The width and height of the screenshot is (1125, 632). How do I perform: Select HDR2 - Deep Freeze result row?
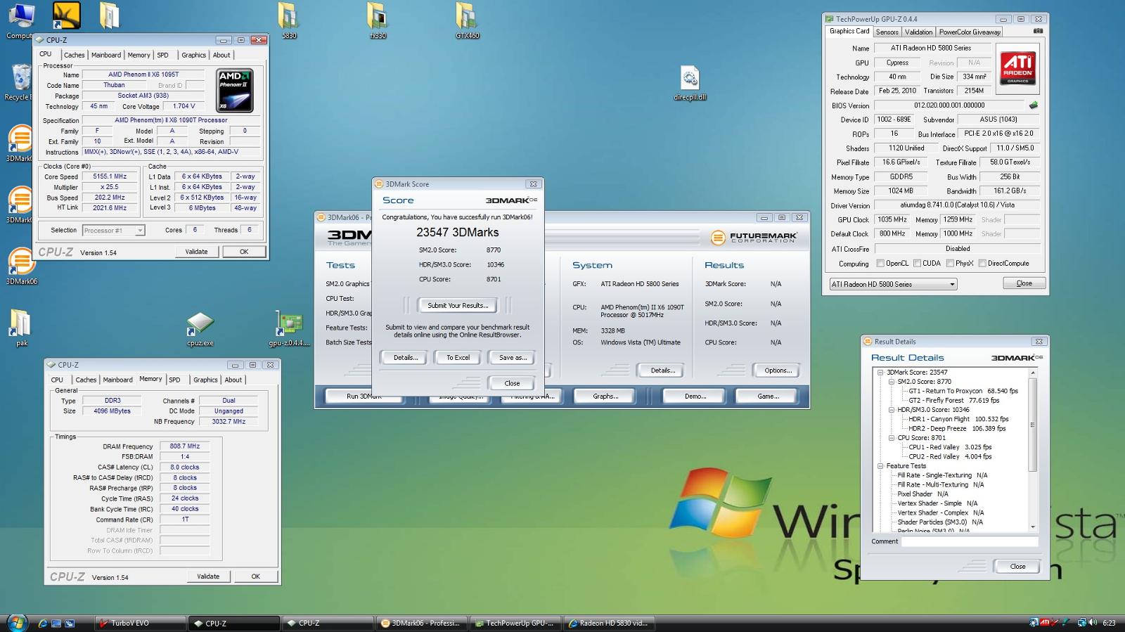pos(957,429)
